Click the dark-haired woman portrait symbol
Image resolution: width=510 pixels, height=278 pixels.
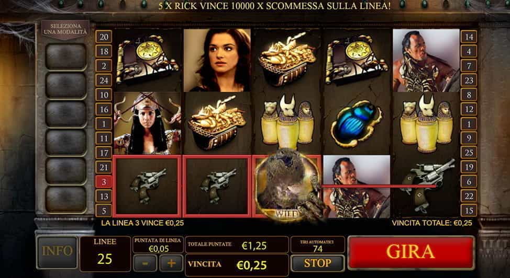217,61
